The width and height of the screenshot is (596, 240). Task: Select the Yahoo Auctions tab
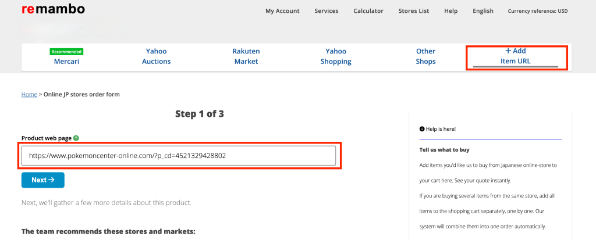tap(156, 56)
